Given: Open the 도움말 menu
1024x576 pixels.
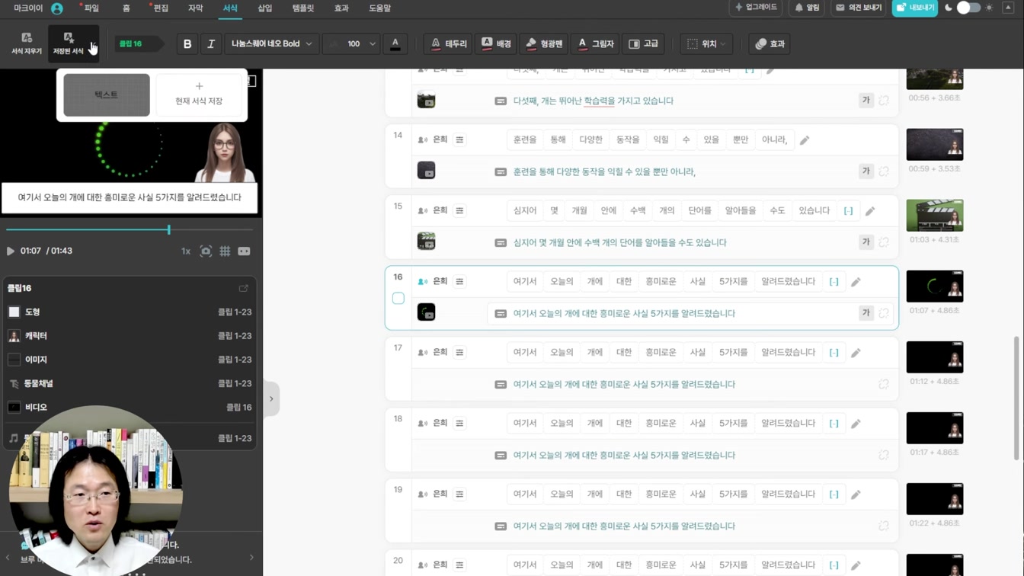Looking at the screenshot, I should [379, 8].
